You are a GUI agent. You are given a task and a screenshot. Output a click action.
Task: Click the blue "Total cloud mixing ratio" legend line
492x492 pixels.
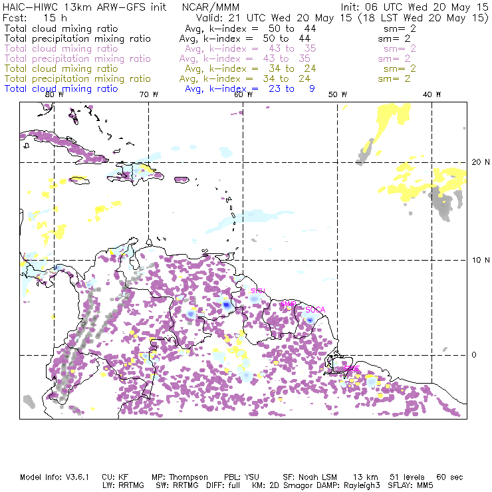(61, 89)
